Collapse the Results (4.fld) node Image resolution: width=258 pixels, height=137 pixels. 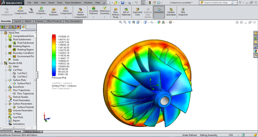[x=2, y=63]
